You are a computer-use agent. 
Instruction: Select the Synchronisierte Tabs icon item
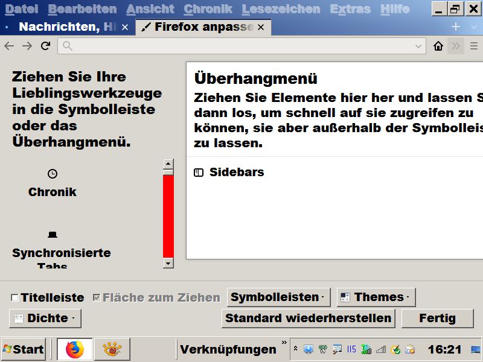[x=62, y=249]
